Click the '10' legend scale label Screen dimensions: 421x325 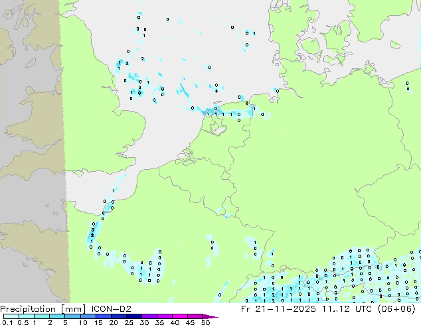click(x=83, y=322)
